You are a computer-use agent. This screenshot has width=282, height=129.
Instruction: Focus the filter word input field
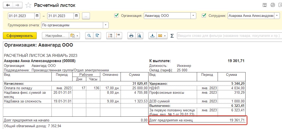tap(230, 36)
